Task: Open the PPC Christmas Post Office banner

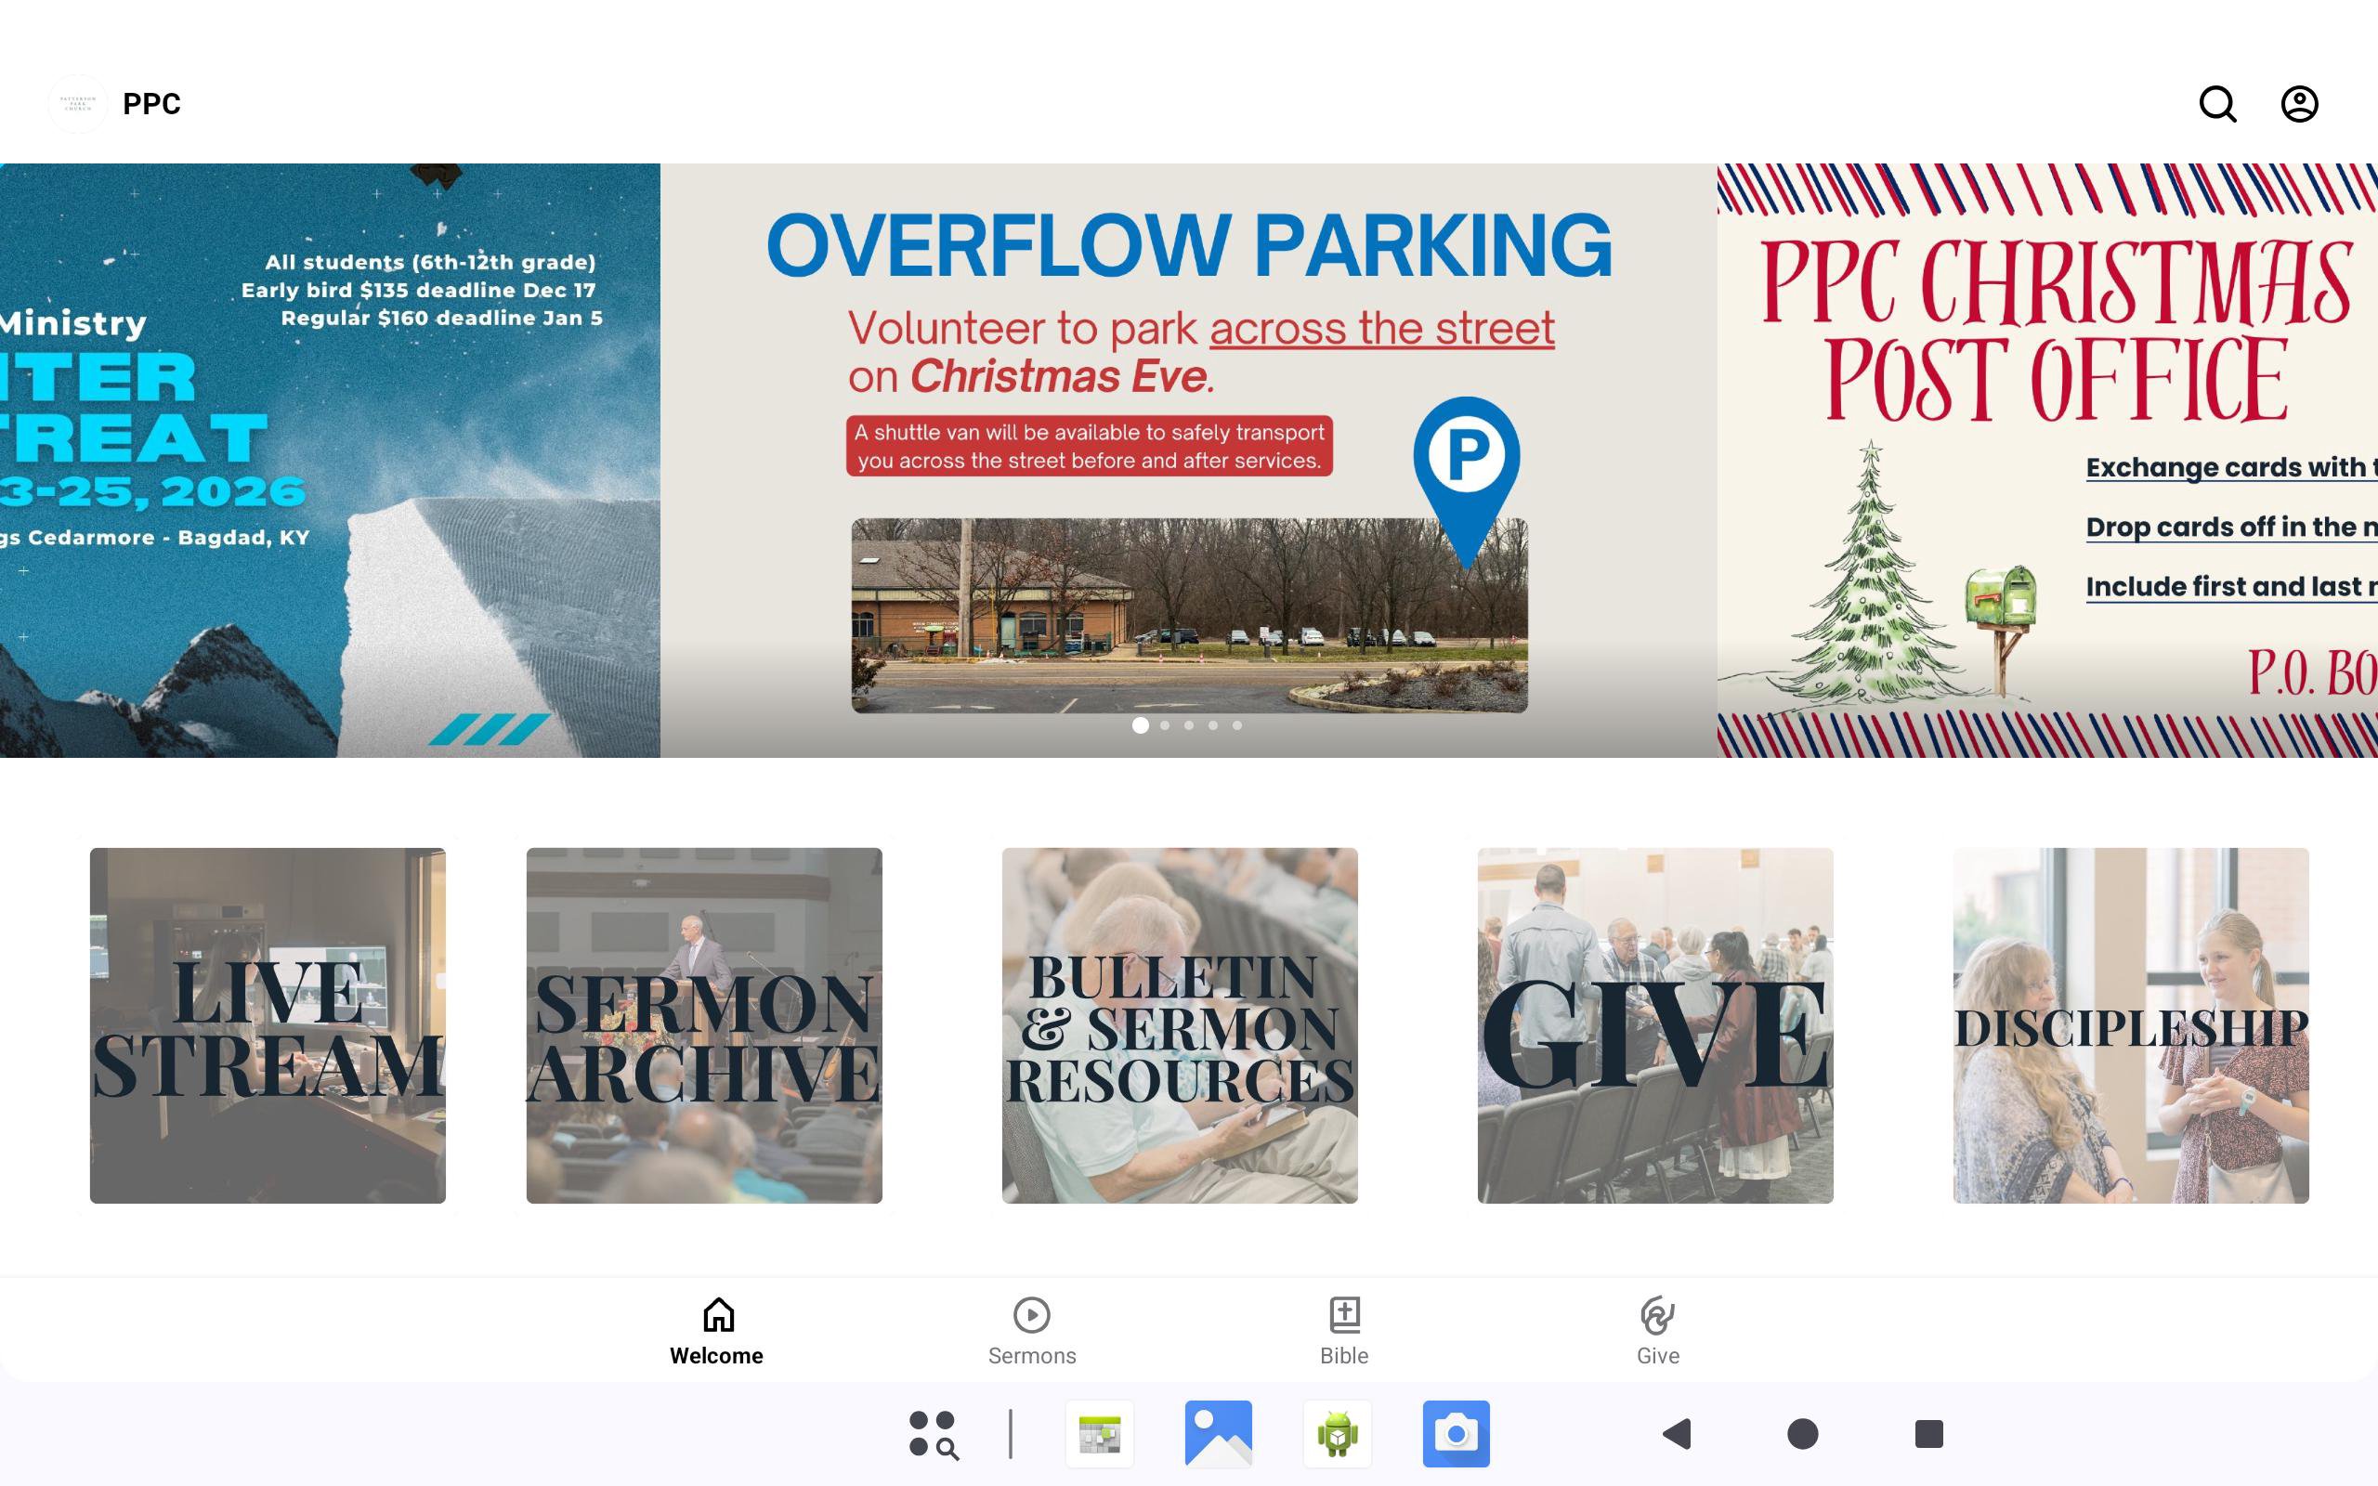Action: point(2048,460)
